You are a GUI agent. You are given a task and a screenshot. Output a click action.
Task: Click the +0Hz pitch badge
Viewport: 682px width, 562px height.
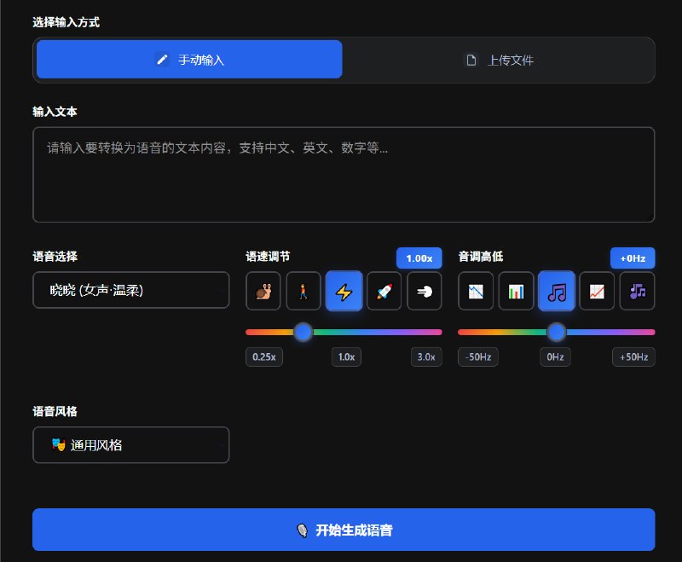633,258
